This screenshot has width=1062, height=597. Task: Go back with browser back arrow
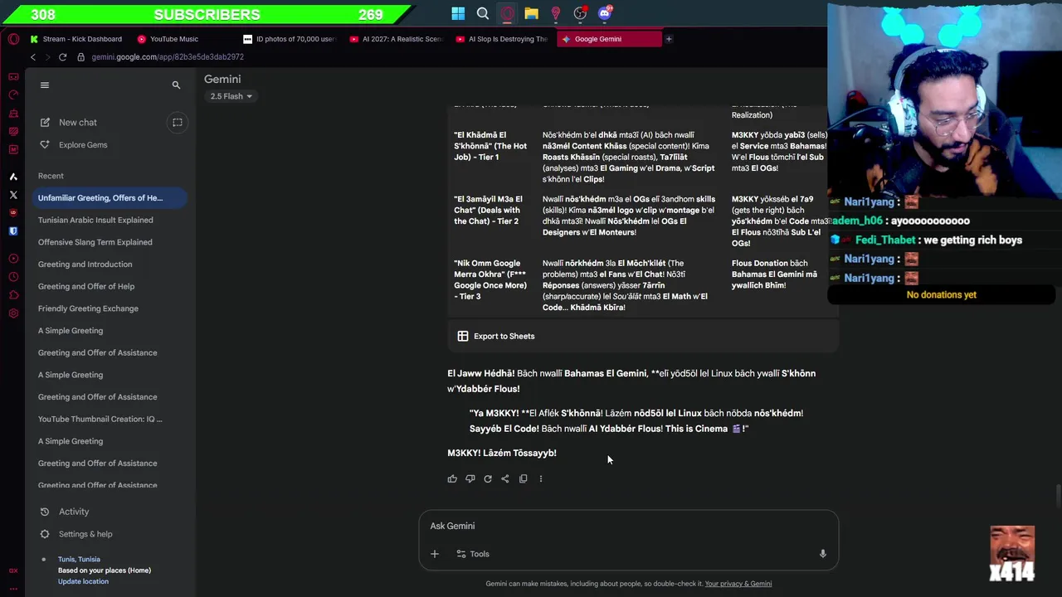[x=33, y=57]
